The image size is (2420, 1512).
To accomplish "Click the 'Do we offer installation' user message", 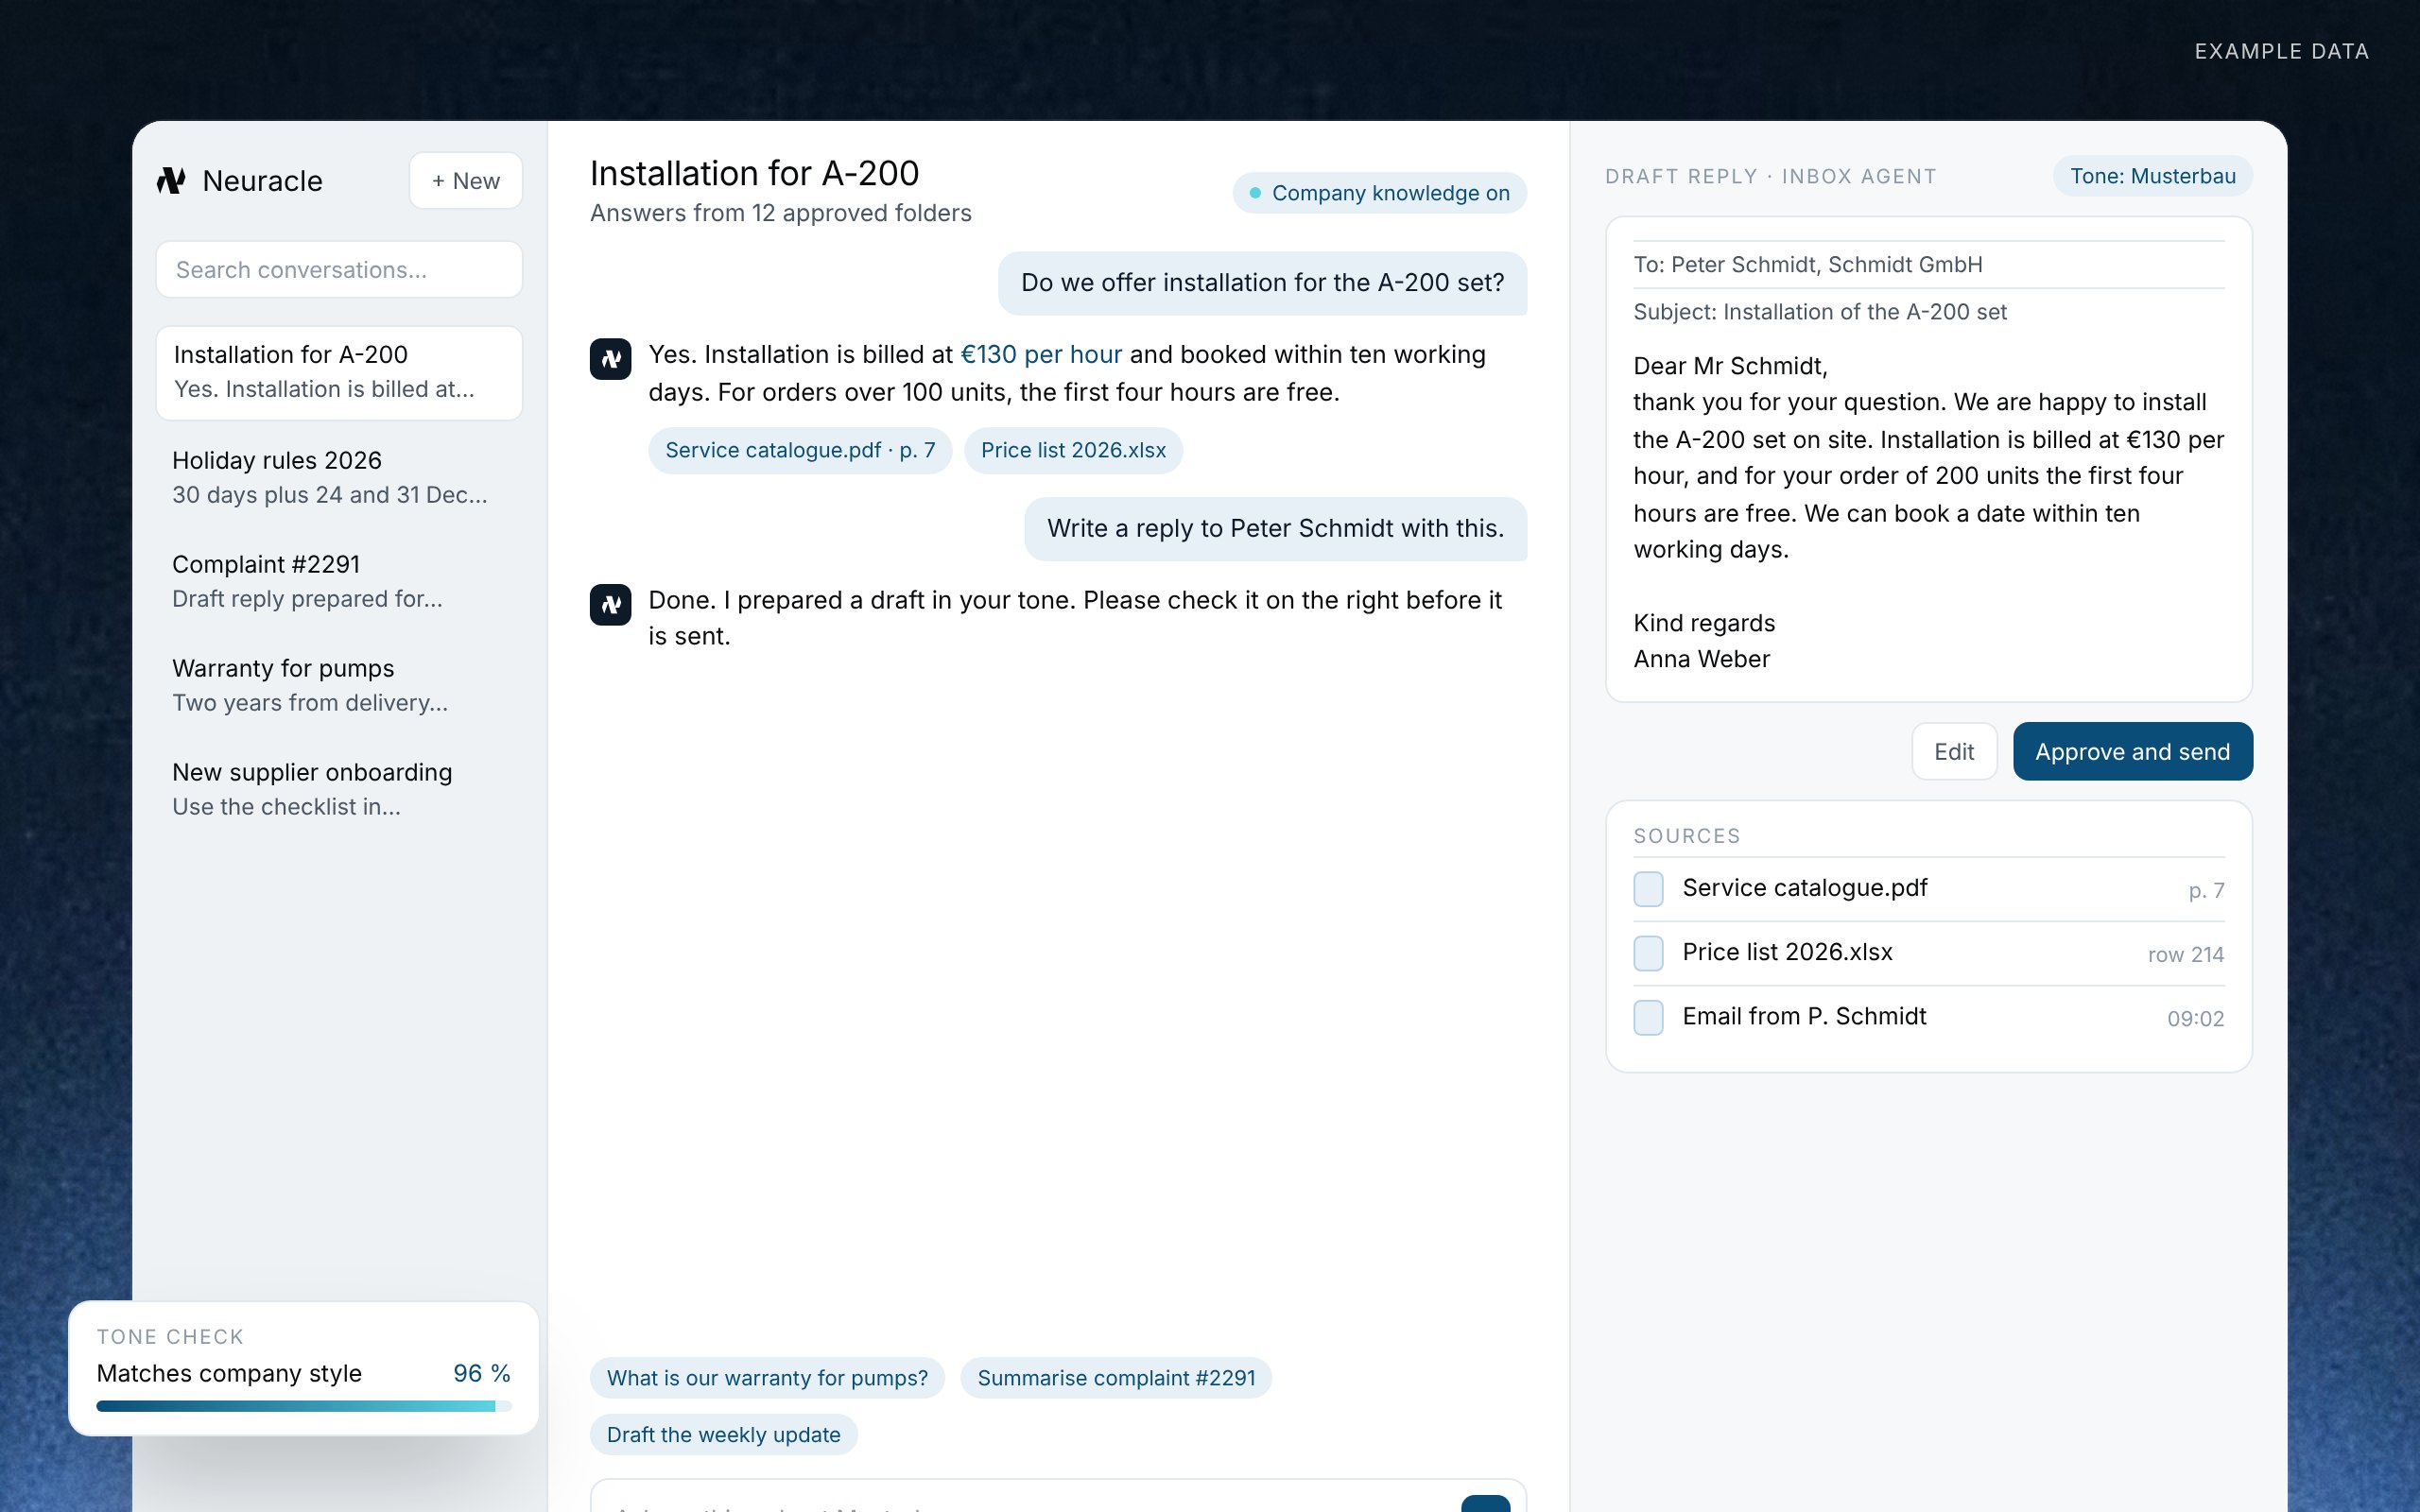I will coord(1262,283).
